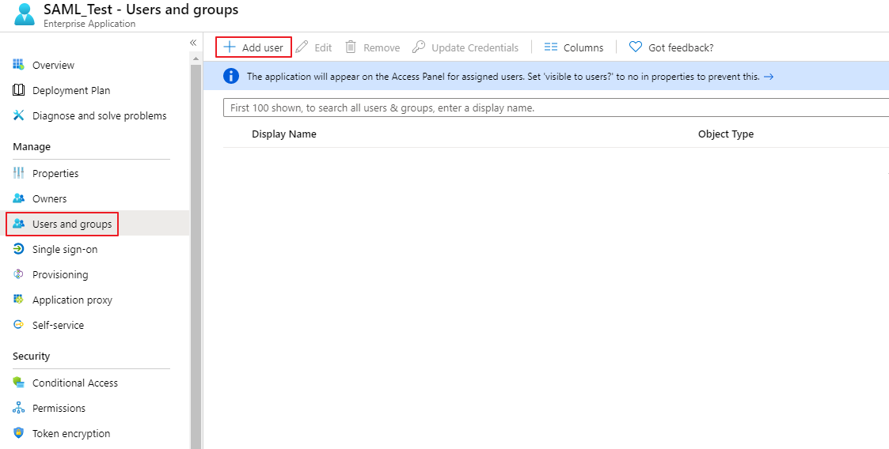This screenshot has height=449, width=889.
Task: Click the Overview grid icon
Action: 18,65
